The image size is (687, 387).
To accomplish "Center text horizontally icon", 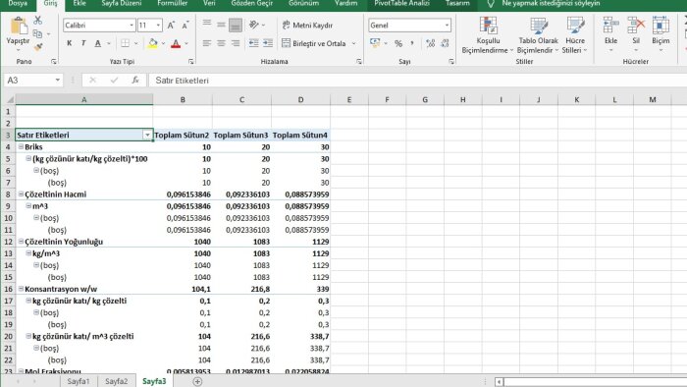I will click(221, 43).
